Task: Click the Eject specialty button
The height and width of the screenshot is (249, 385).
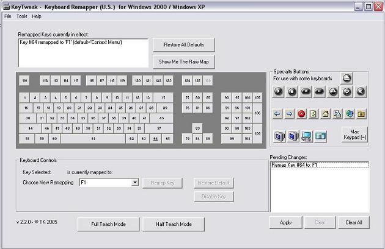Action: click(346, 78)
